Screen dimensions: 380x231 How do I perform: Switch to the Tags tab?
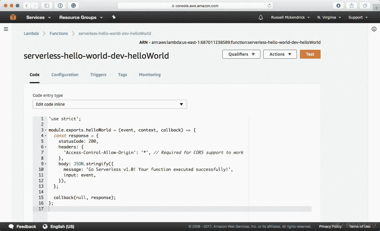tap(122, 75)
